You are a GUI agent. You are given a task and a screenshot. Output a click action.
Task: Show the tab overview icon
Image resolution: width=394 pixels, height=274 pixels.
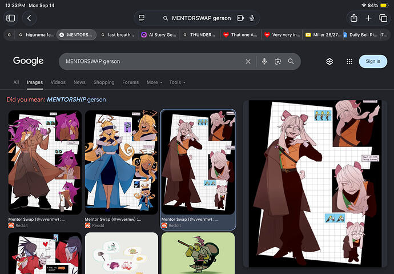point(383,18)
